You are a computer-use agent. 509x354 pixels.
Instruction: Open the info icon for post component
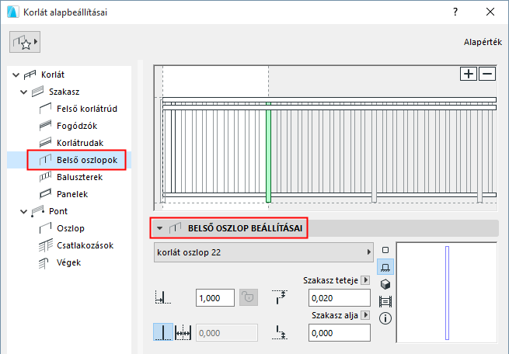[385, 318]
